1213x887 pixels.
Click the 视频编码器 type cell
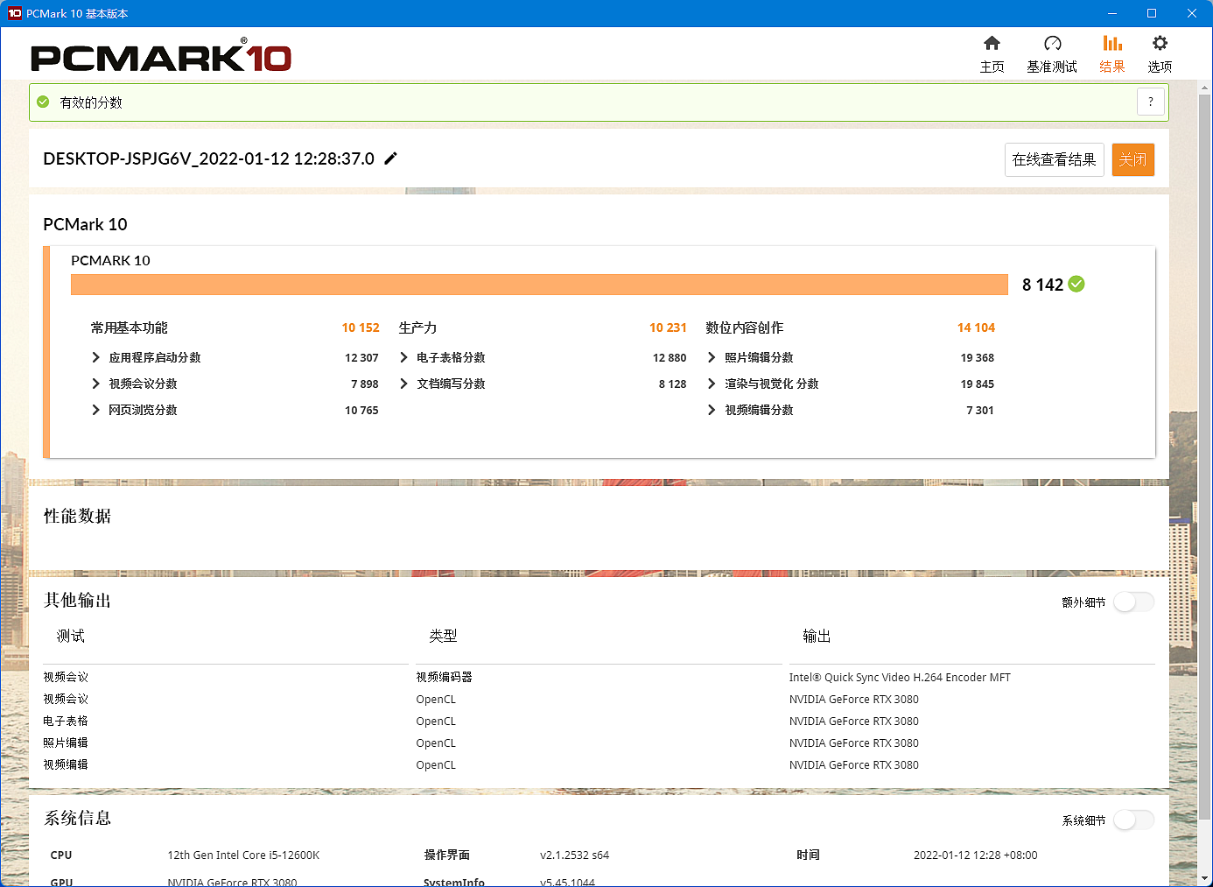point(444,677)
